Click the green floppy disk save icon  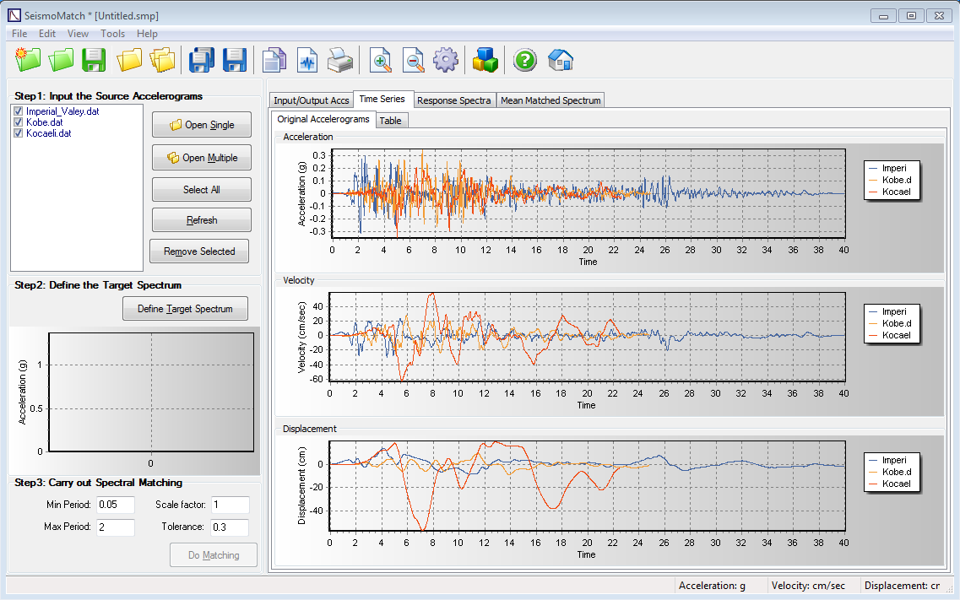click(93, 60)
